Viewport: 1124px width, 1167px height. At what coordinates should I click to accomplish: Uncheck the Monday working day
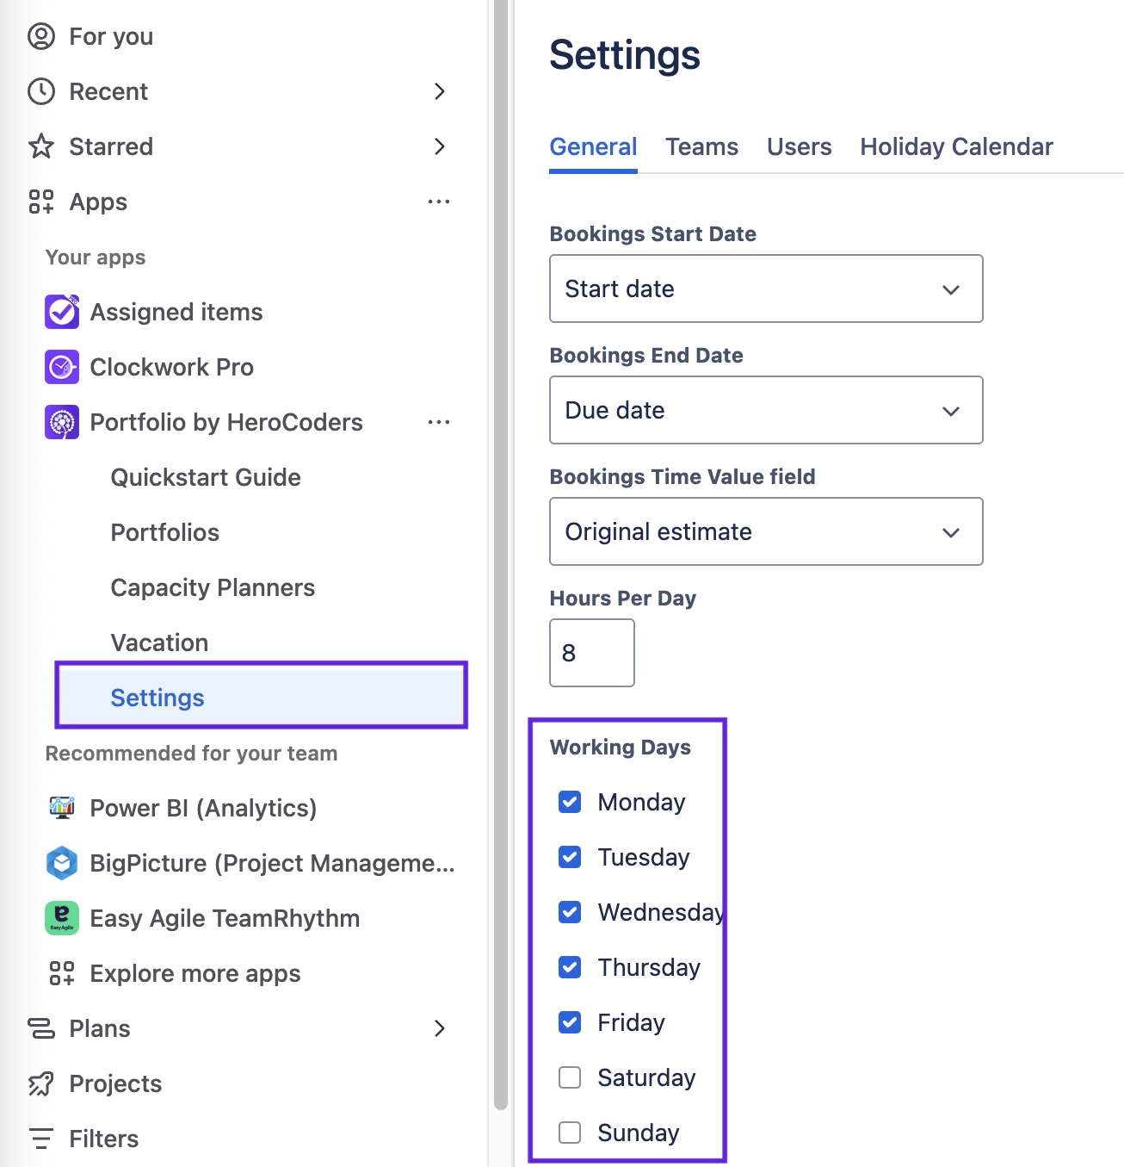[x=570, y=802]
